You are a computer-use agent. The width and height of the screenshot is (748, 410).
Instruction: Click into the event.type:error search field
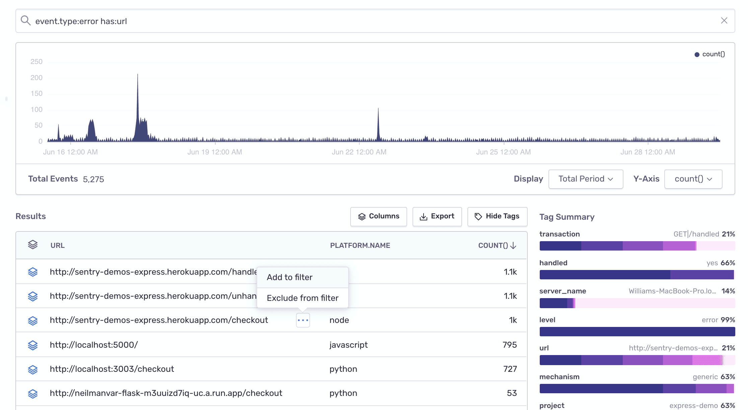point(368,21)
